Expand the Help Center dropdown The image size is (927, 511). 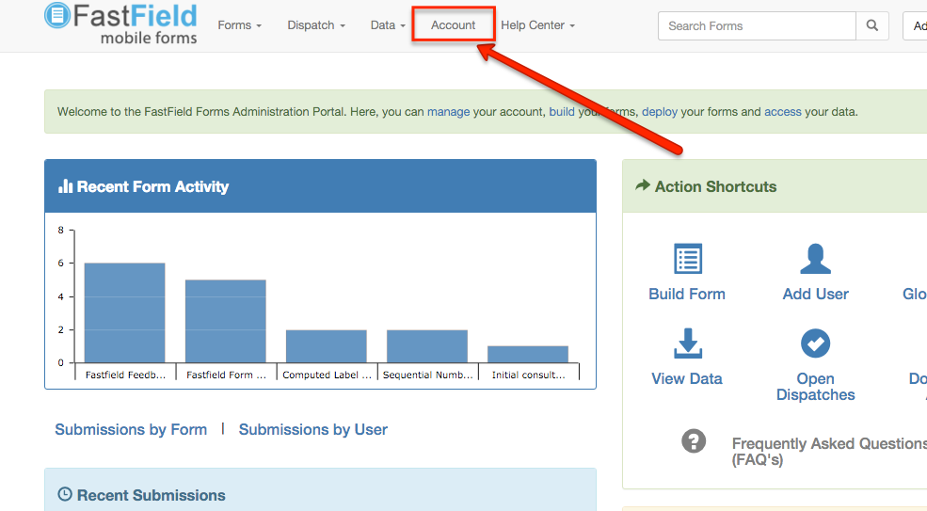click(x=537, y=25)
